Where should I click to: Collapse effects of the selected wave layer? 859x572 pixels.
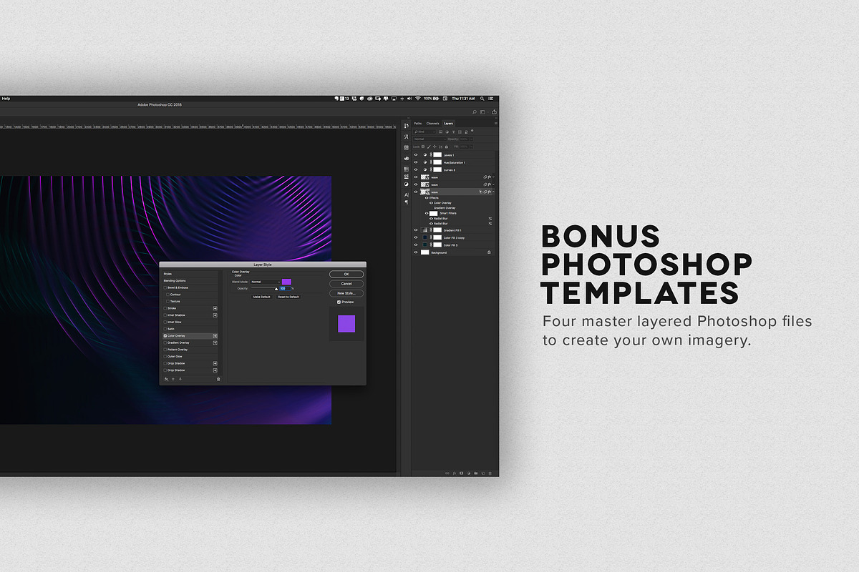click(492, 192)
